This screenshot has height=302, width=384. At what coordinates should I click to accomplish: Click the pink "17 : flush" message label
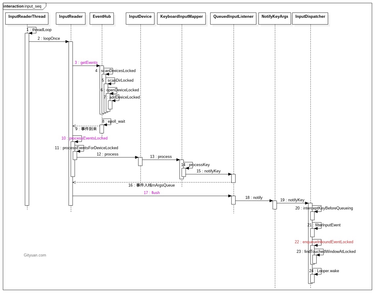pyautogui.click(x=152, y=193)
